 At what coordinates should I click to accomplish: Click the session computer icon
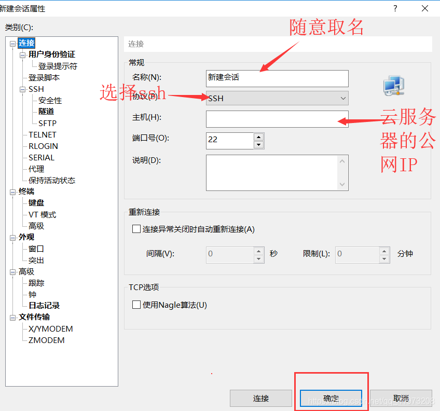[394, 85]
